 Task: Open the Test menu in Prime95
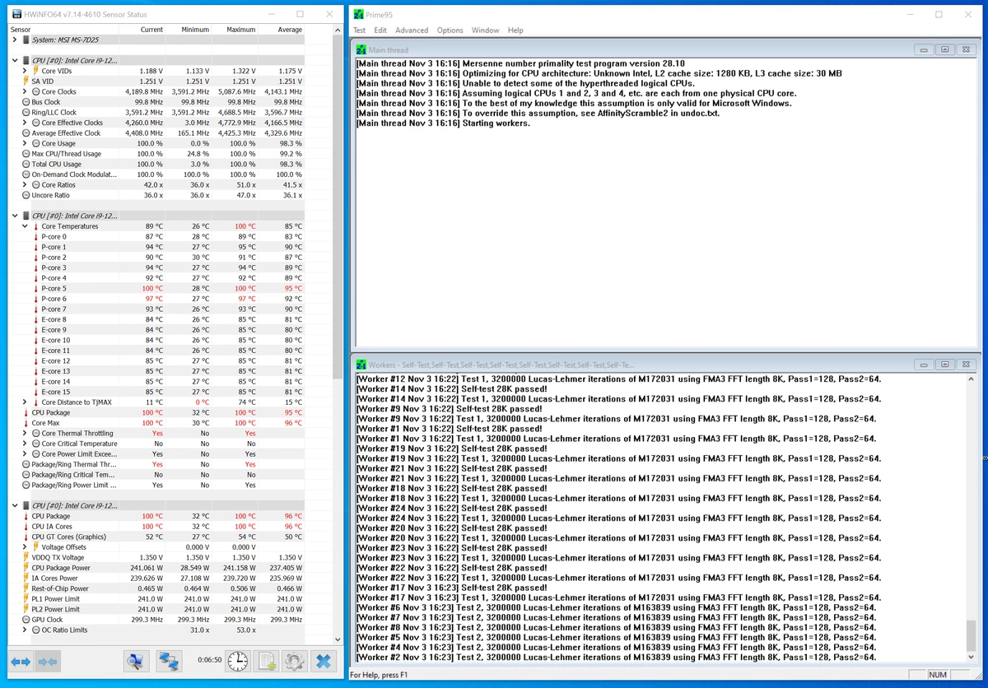[360, 30]
